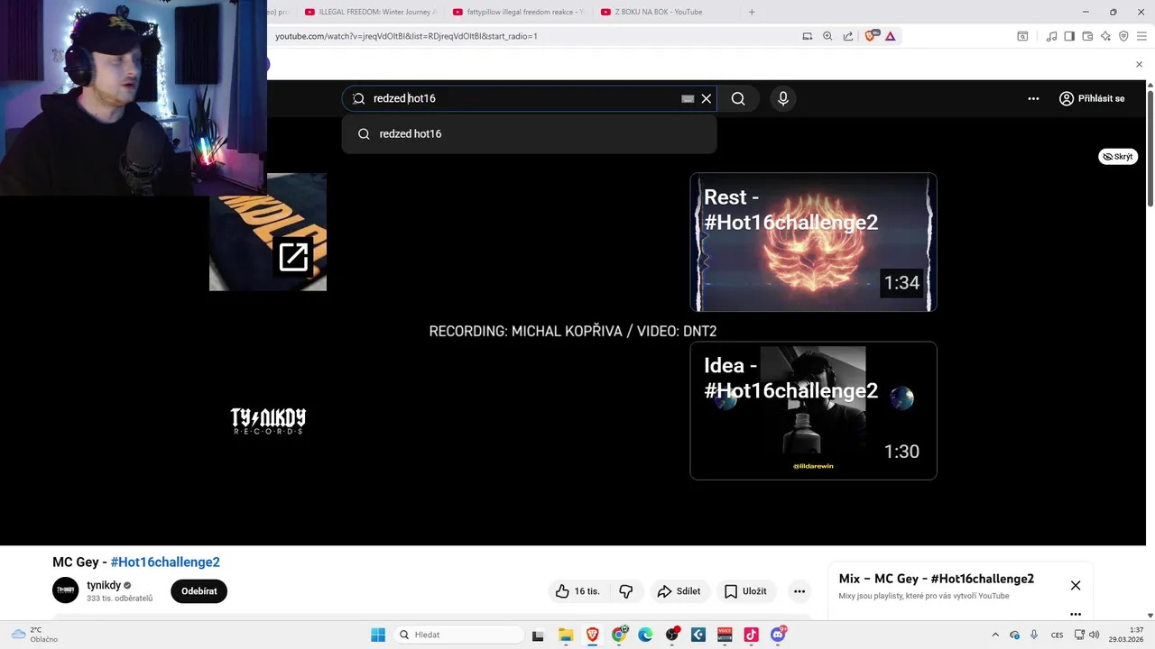Click the page vertical scrollbar
This screenshot has height=649, width=1155.
point(1150,149)
